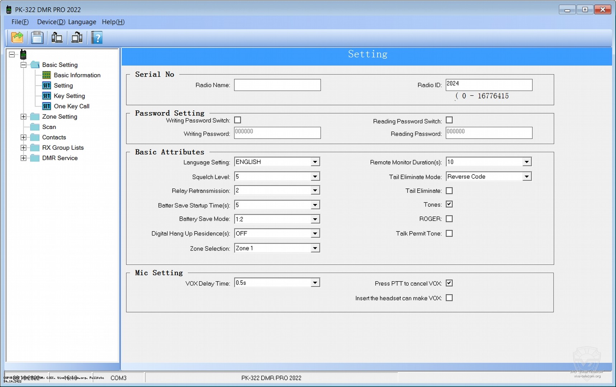616x387 pixels.
Task: Open the Device menu
Action: (51, 22)
